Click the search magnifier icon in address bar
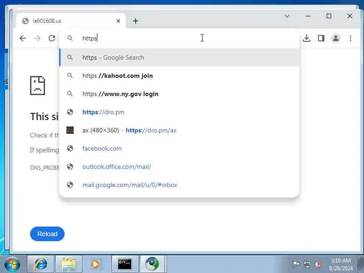Image resolution: width=364 pixels, height=273 pixels. (x=70, y=38)
